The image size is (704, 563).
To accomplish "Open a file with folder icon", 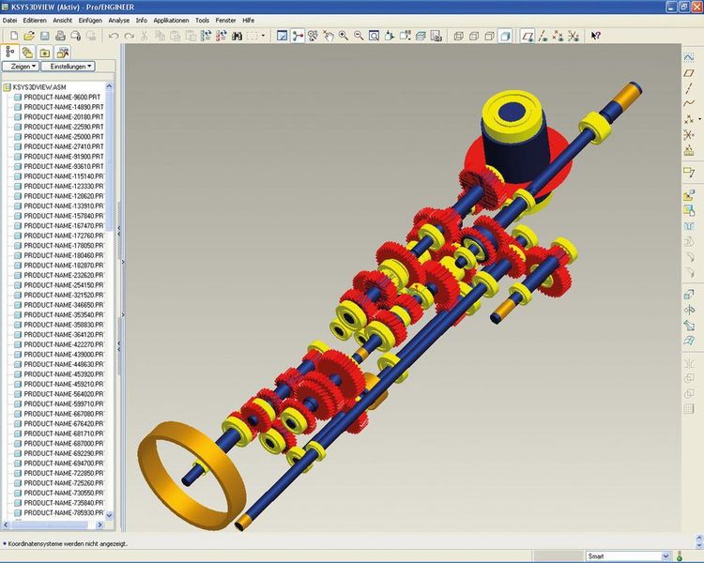I will click(29, 36).
